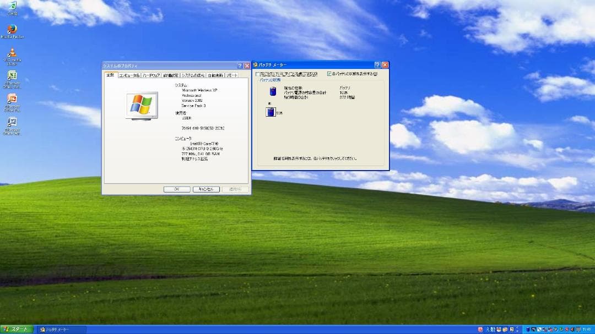Click the バッテリ メーター taskbar button
This screenshot has height=334, width=595.
click(62, 330)
